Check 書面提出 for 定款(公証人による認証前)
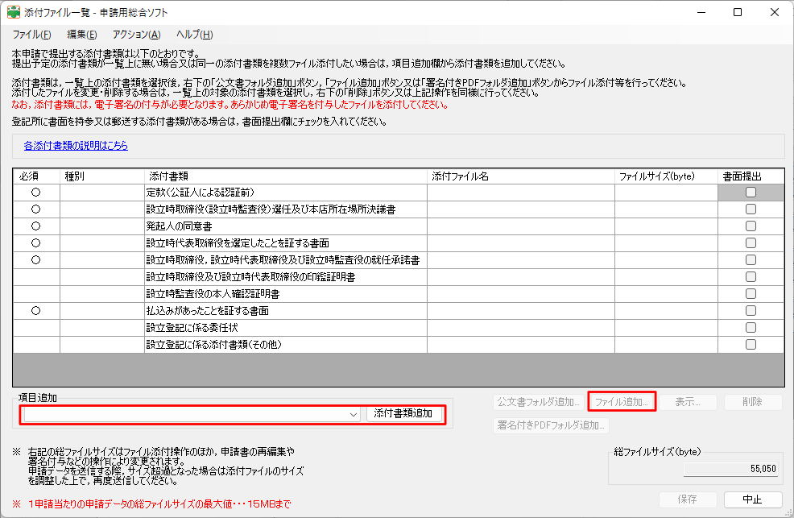794x518 pixels. click(751, 193)
